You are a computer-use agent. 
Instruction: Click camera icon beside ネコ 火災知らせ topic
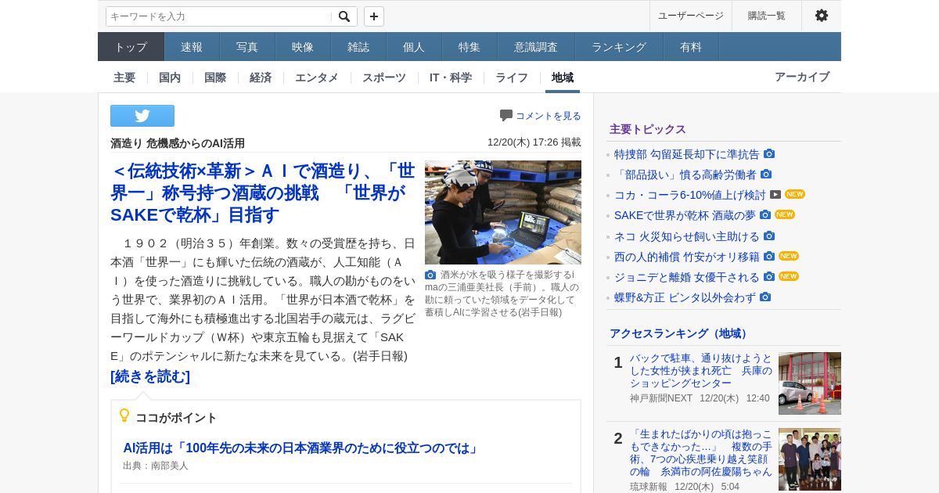[x=769, y=236]
